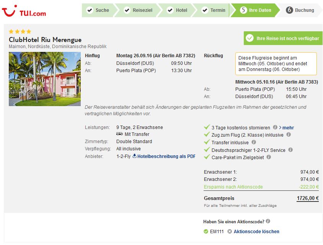The height and width of the screenshot is (245, 323).
Task: Select the Termin step
Action: click(214, 10)
